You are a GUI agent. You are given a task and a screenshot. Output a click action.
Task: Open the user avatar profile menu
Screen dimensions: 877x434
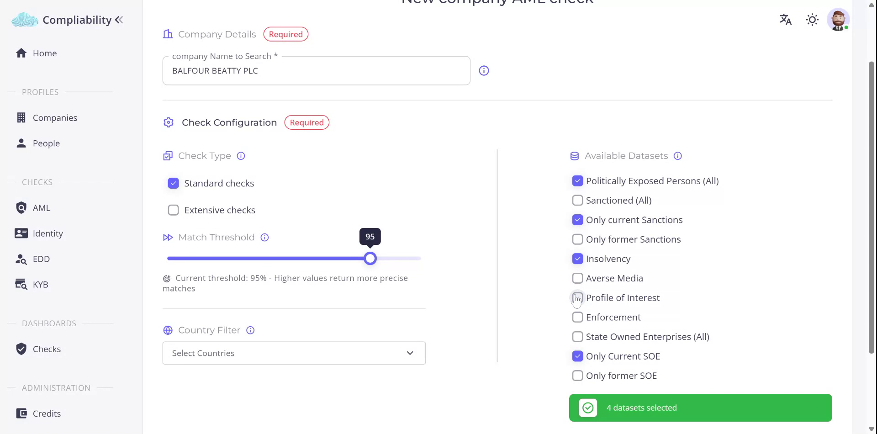point(838,20)
